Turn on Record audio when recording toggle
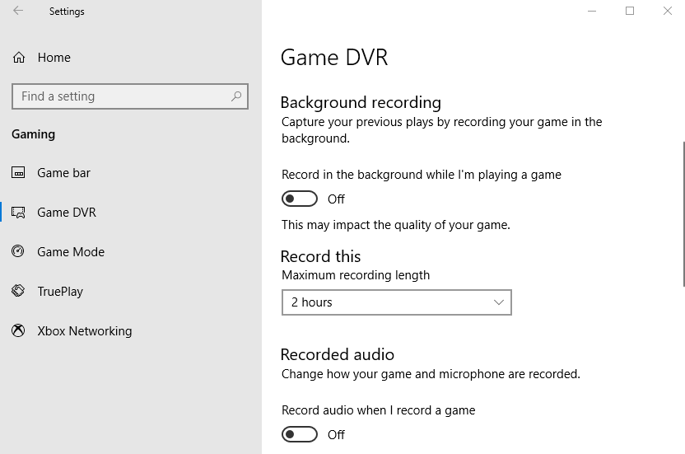 pos(299,434)
